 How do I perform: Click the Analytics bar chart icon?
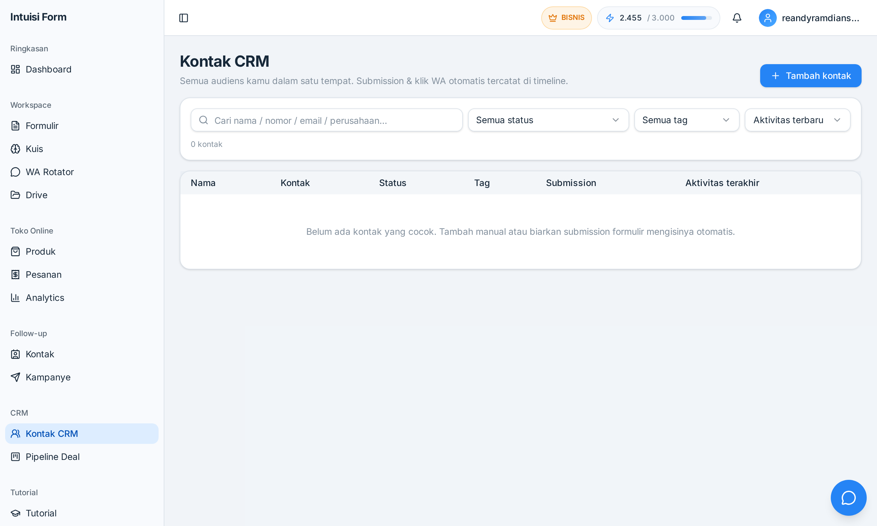pyautogui.click(x=15, y=297)
